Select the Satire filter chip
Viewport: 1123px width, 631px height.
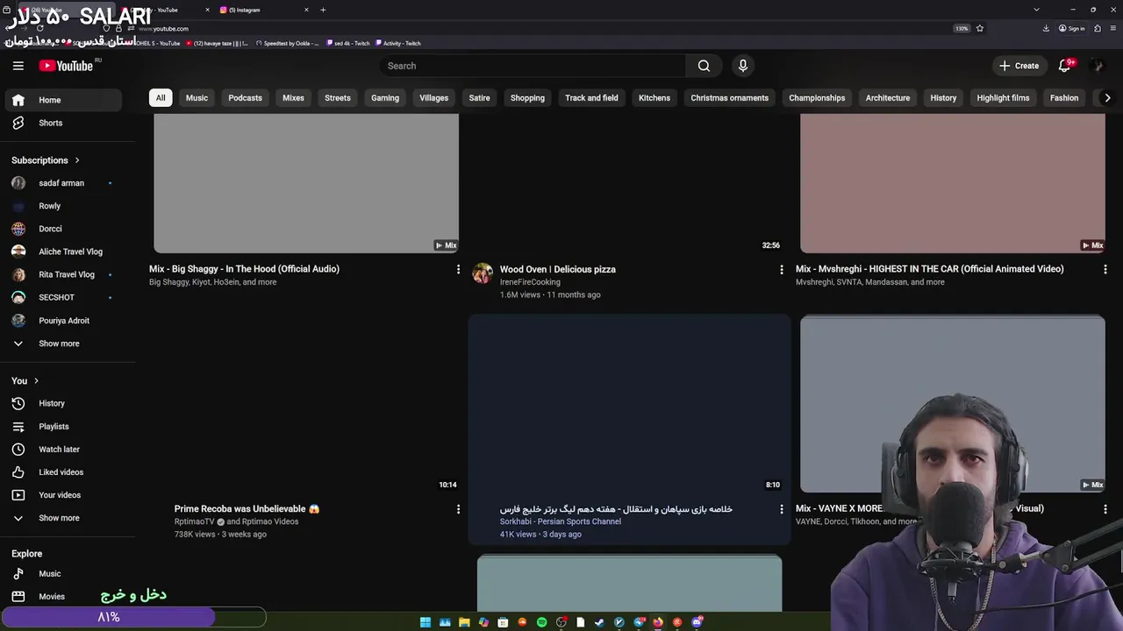pyautogui.click(x=479, y=98)
